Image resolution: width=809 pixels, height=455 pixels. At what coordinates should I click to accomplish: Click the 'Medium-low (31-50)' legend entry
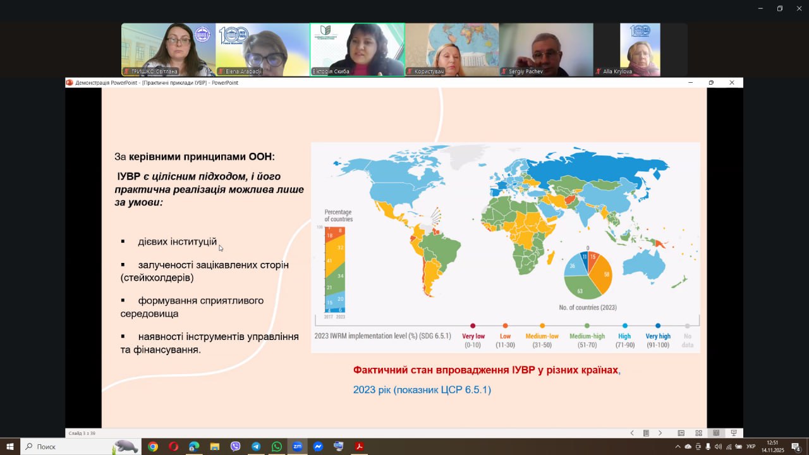[544, 337]
